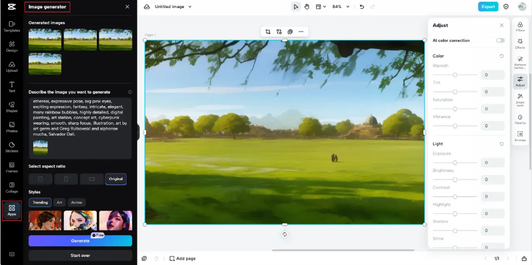Select the Original aspect ratio
532x265 pixels.
coord(116,179)
